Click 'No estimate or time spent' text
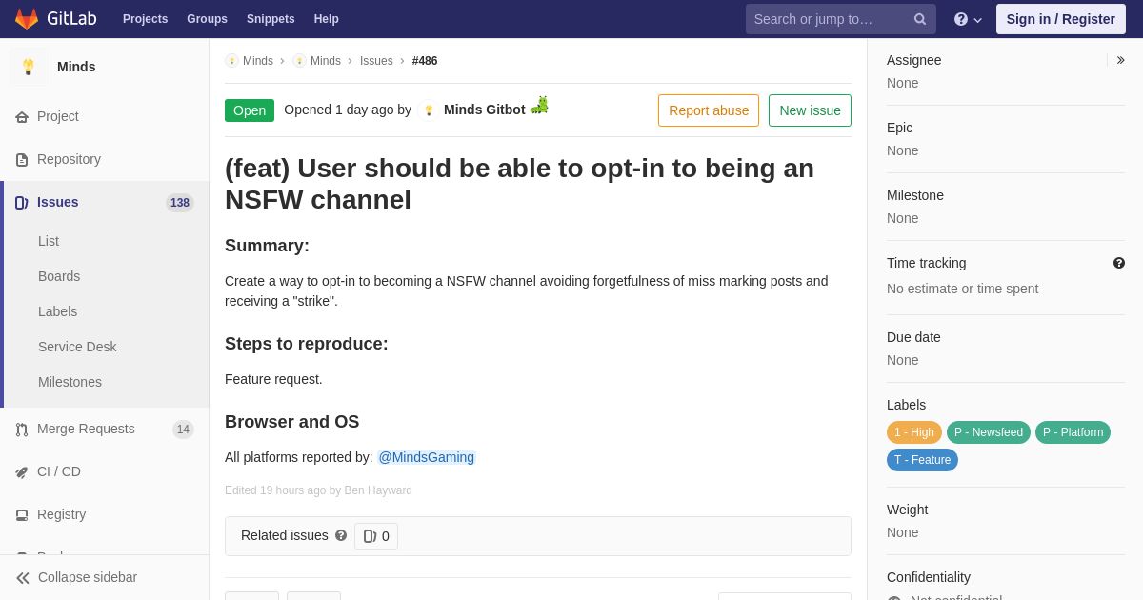Viewport: 1143px width, 600px height. click(x=962, y=289)
